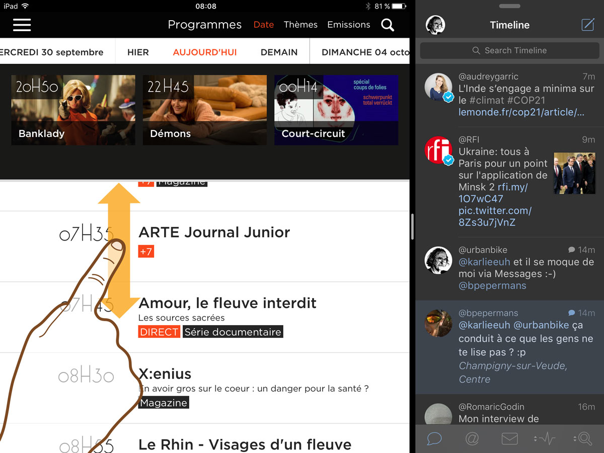Tap the #COP21 hashtag
Screen dimensions: 604x453
[526, 100]
